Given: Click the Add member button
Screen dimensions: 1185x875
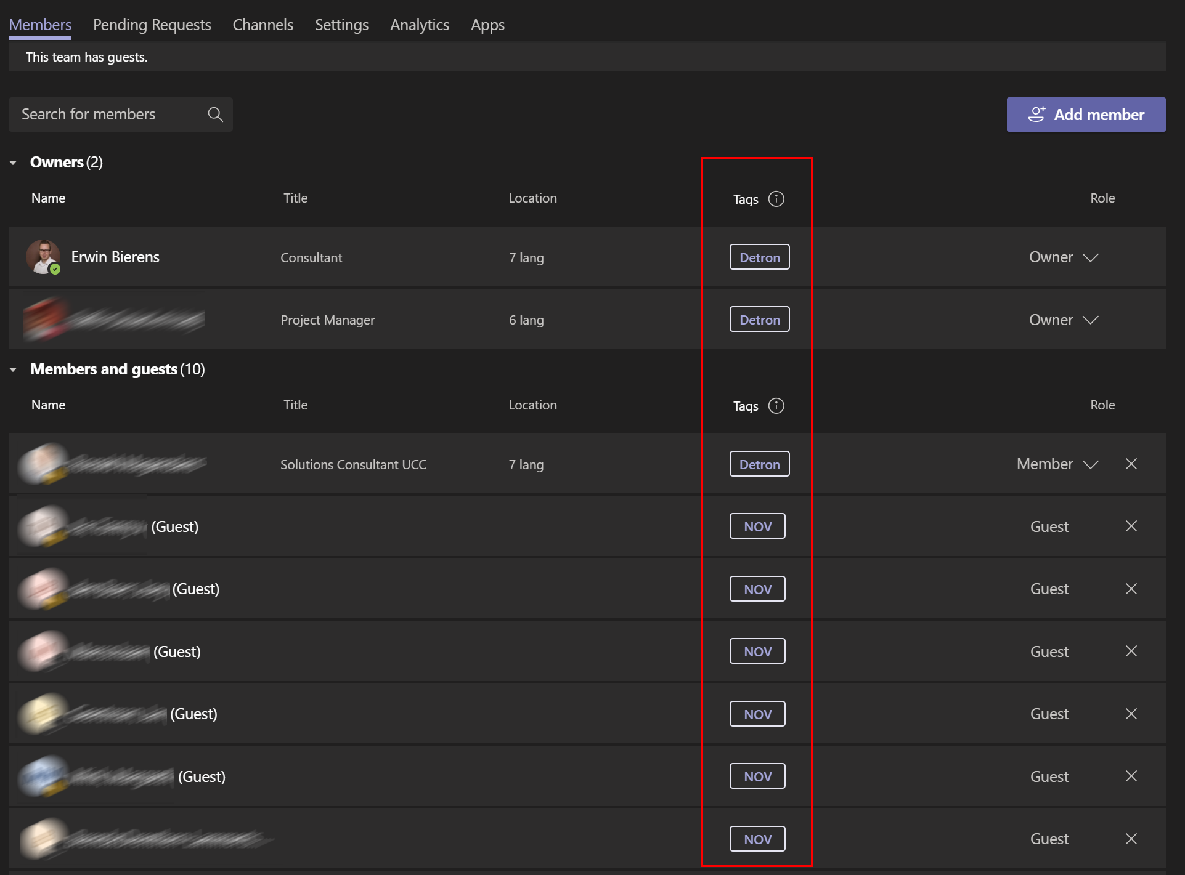Looking at the screenshot, I should (1086, 113).
